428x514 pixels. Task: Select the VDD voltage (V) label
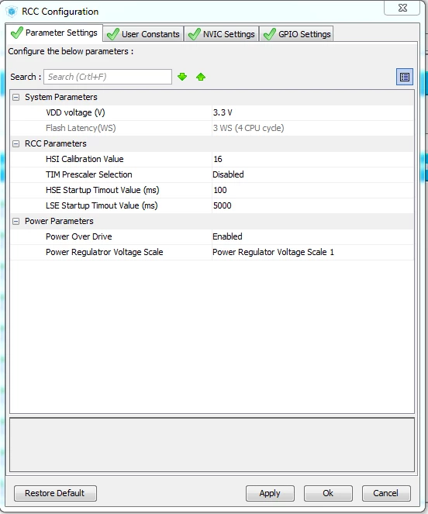[75, 112]
